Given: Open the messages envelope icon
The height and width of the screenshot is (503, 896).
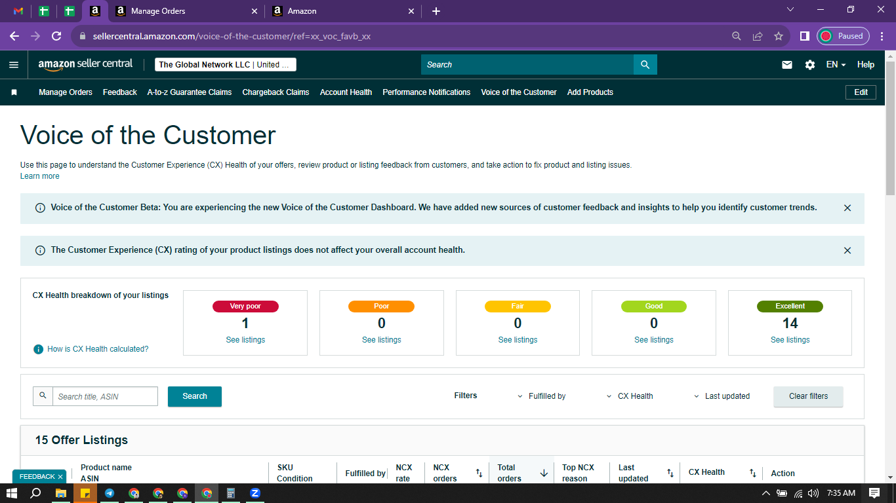Looking at the screenshot, I should pos(787,65).
